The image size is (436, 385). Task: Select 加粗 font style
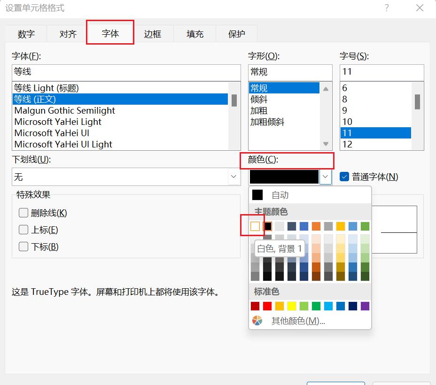tap(284, 110)
